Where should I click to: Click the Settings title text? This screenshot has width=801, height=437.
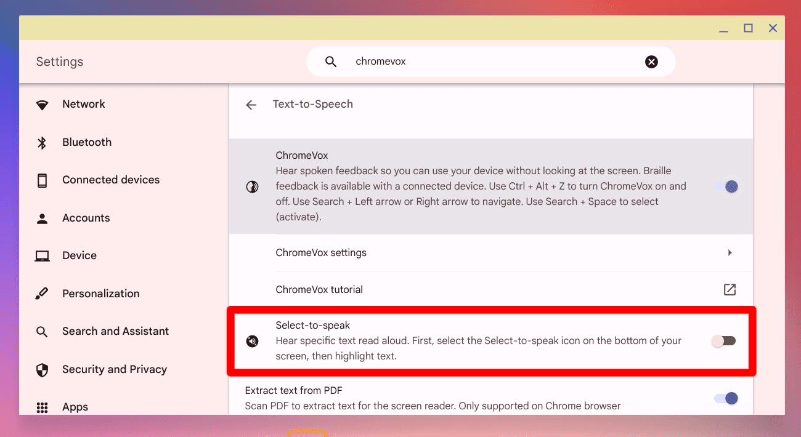pos(60,62)
